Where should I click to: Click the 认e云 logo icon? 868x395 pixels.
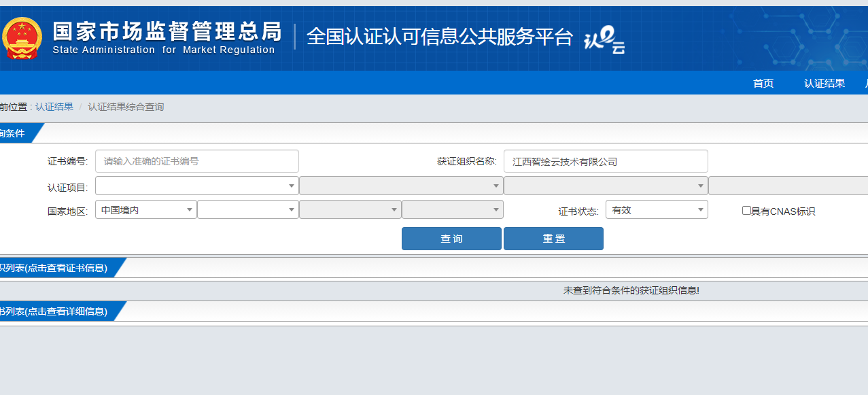(x=604, y=39)
